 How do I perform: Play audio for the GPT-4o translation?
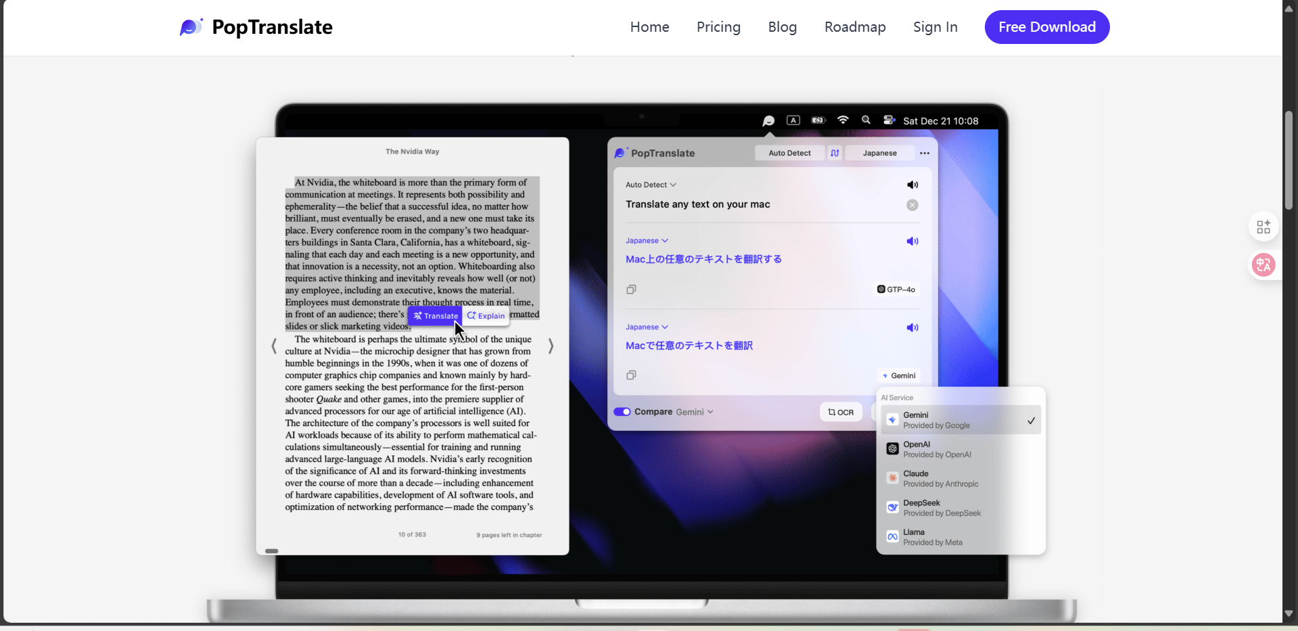[912, 241]
